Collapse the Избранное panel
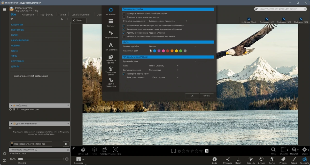The width and height of the screenshot is (310, 165). tap(12, 106)
